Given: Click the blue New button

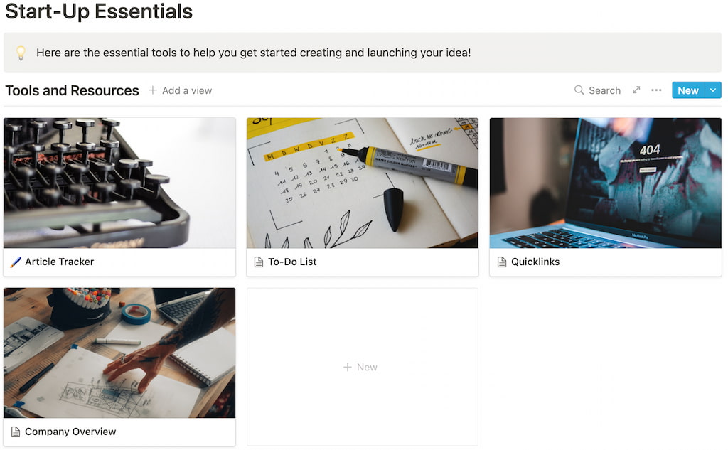Looking at the screenshot, I should (x=687, y=90).
